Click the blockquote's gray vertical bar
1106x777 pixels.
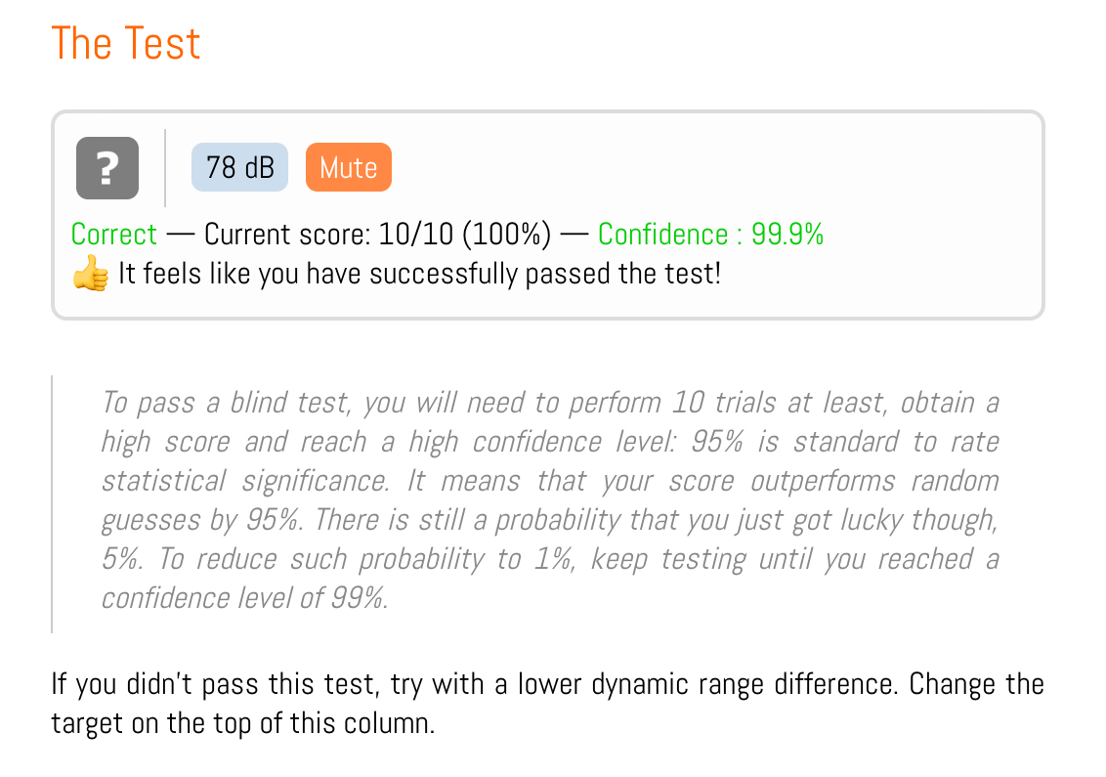pos(52,504)
